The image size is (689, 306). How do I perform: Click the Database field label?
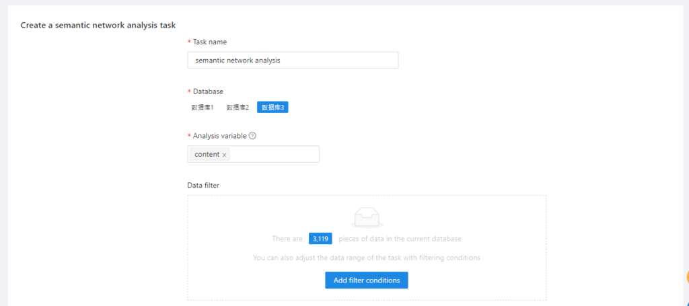click(x=208, y=91)
